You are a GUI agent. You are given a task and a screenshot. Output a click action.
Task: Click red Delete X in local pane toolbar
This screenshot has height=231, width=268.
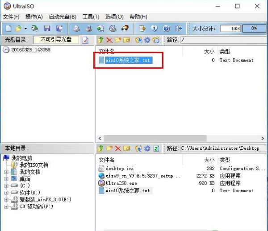click(x=118, y=148)
